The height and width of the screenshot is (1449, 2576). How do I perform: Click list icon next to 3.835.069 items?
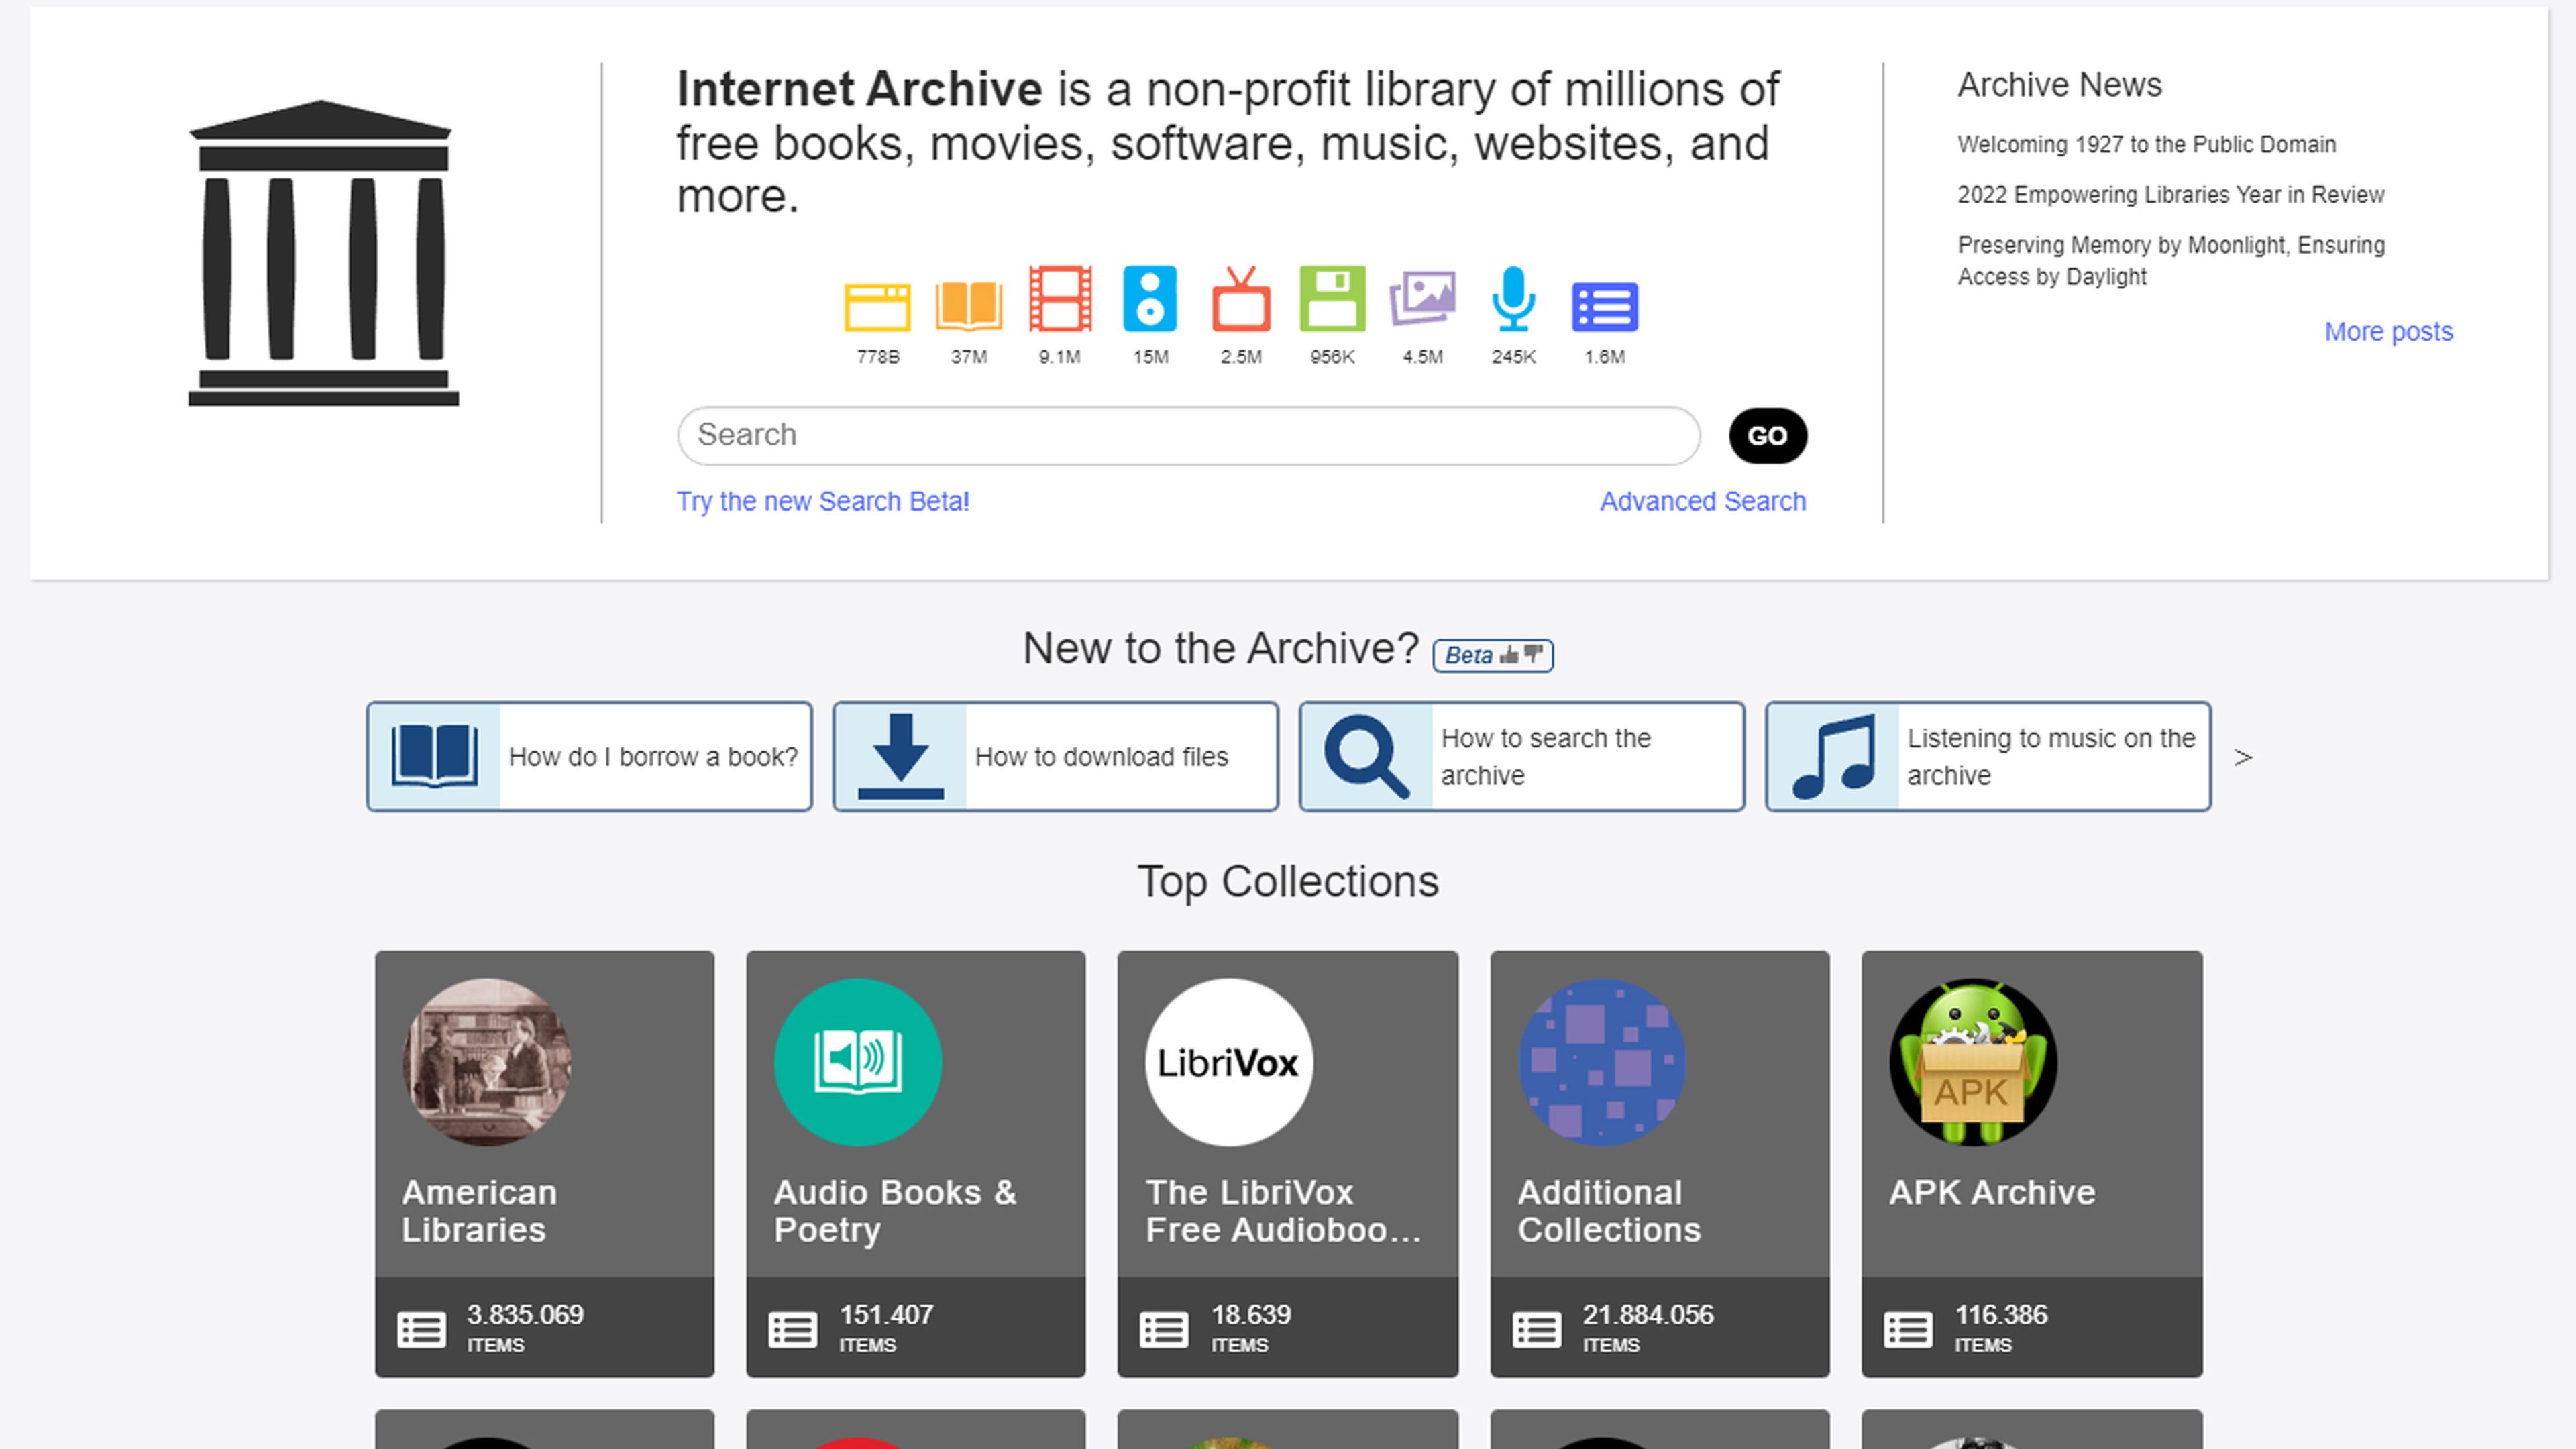421,1329
